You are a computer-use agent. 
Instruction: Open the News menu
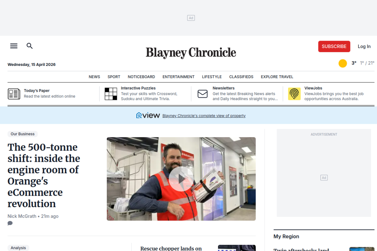click(94, 77)
